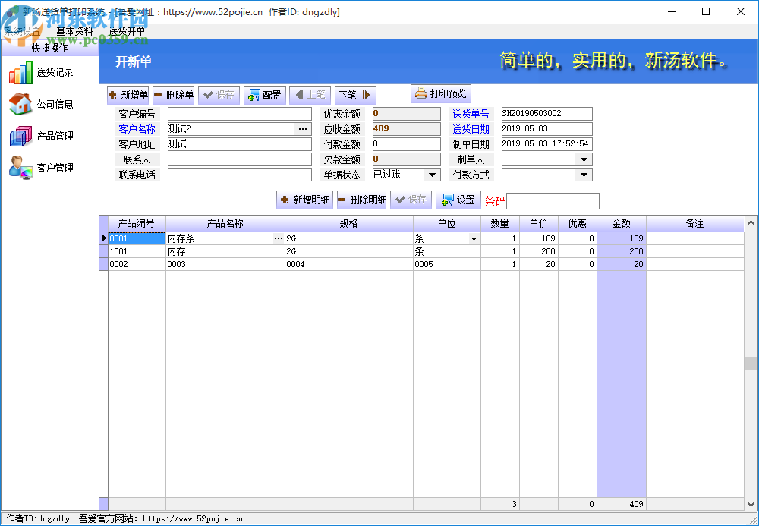Click the 删除单 delete-order button
Image resolution: width=759 pixels, height=526 pixels.
point(174,95)
